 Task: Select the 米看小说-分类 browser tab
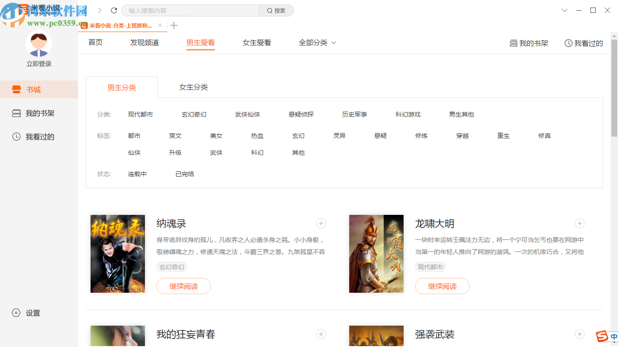120,25
